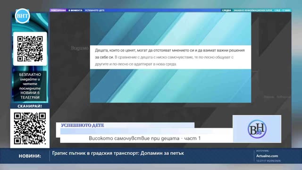Image resolution: width=302 pixels, height=170 pixels.
Task: Click УСПЕШНОТО ДЕТЕ in the top bar
Action: (95, 10)
